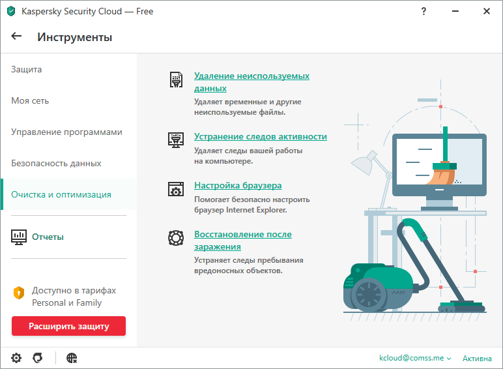
Task: Click the activity traces monitor icon
Action: 176,140
